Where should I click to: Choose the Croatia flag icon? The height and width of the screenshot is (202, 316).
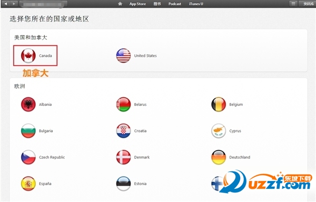(x=123, y=131)
